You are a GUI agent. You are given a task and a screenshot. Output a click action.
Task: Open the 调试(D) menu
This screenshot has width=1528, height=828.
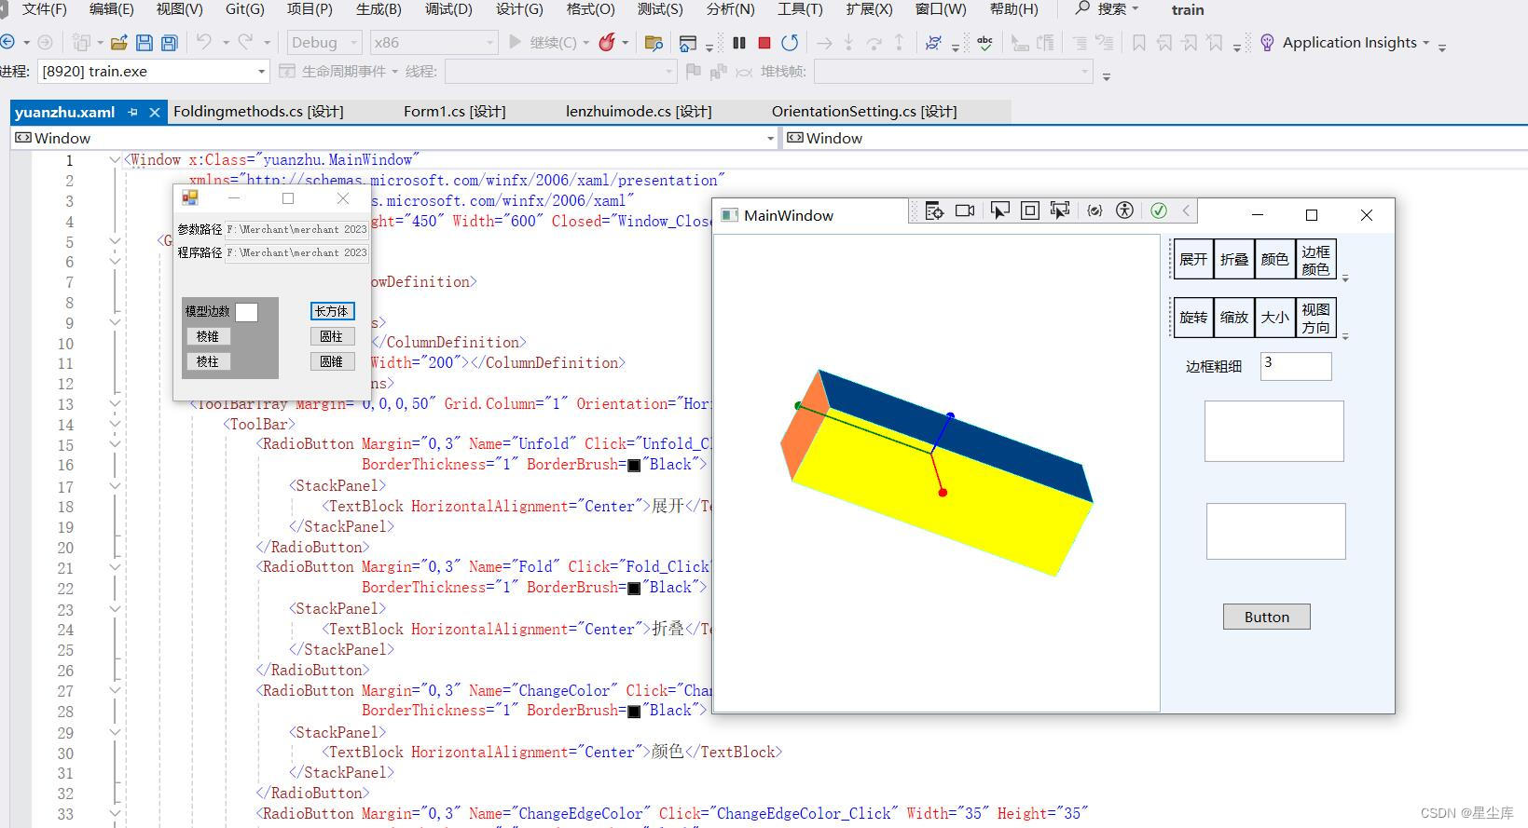click(448, 9)
